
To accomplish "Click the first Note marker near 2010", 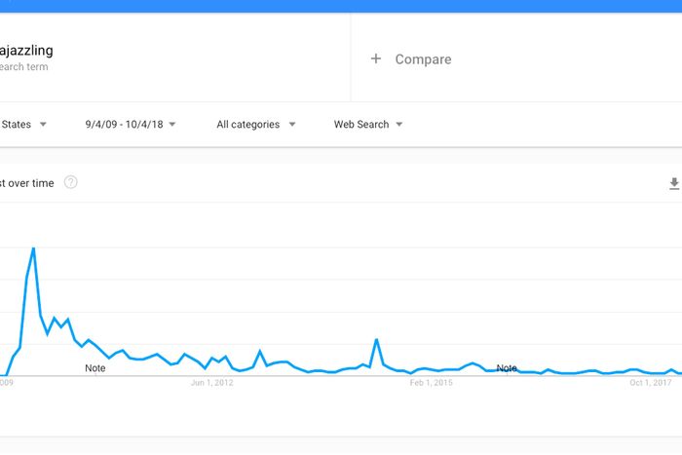I will tap(95, 368).
